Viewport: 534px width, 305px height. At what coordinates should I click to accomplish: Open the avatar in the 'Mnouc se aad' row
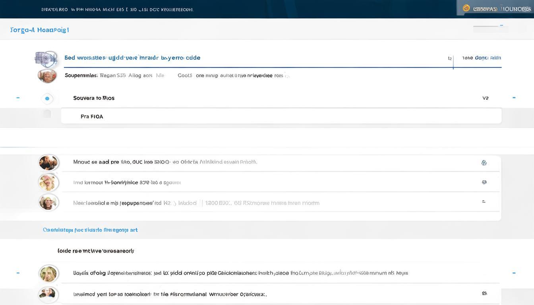[48, 163]
